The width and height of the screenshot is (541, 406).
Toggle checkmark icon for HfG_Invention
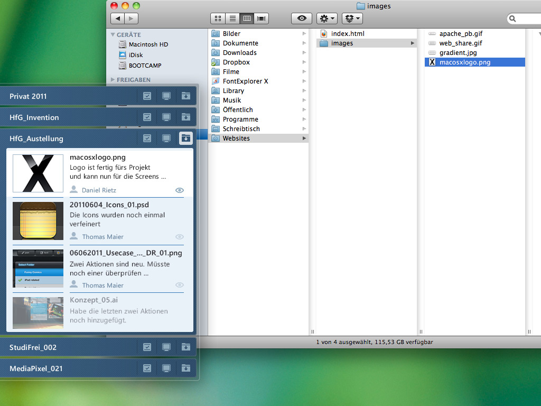[147, 117]
